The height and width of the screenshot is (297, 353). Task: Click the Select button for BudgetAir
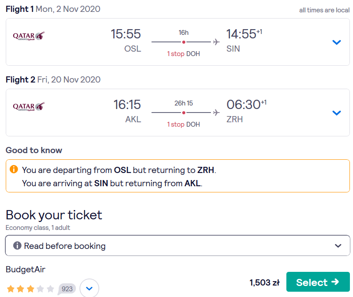pos(318,282)
